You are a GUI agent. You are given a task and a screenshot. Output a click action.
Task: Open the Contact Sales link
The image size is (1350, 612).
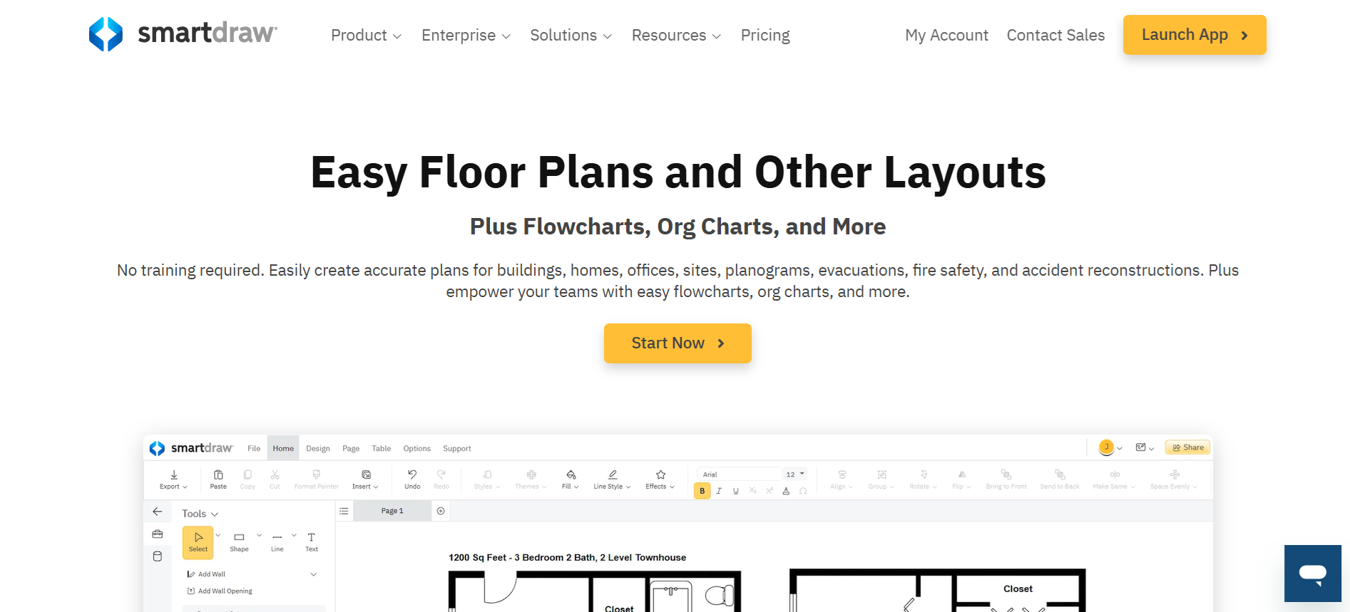(1055, 35)
